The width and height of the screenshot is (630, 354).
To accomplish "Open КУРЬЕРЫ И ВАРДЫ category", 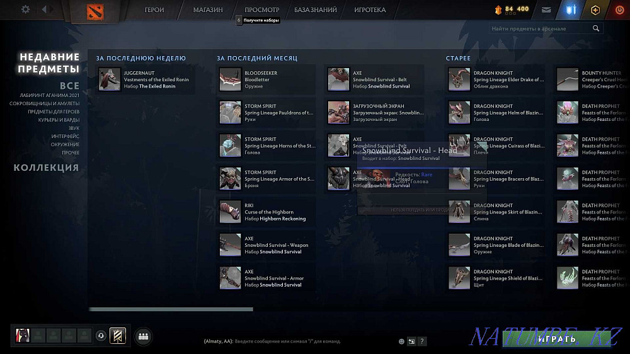I will (x=59, y=120).
